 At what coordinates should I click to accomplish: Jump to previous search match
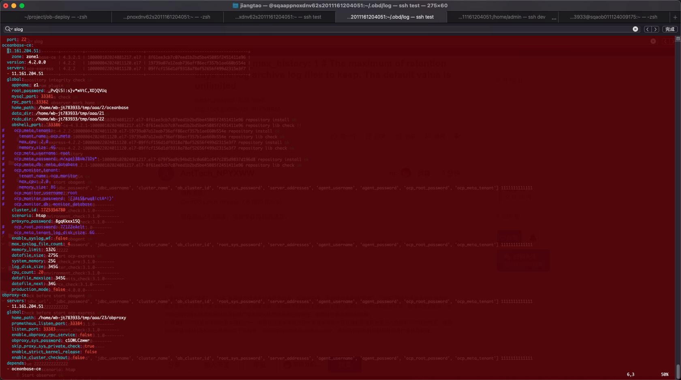[x=647, y=29]
